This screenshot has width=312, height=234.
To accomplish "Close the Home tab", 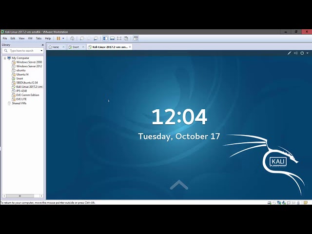I will (x=63, y=47).
